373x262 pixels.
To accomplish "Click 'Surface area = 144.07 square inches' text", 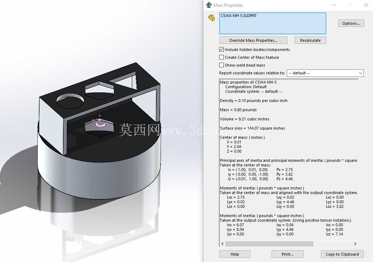I will [252, 128].
